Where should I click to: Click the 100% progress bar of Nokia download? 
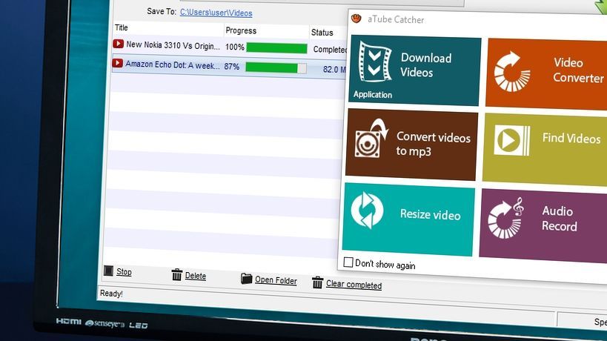276,48
